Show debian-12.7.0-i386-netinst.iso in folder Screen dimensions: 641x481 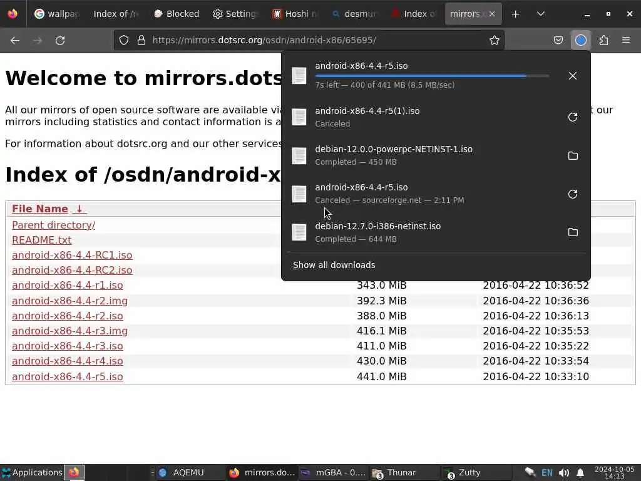(573, 232)
